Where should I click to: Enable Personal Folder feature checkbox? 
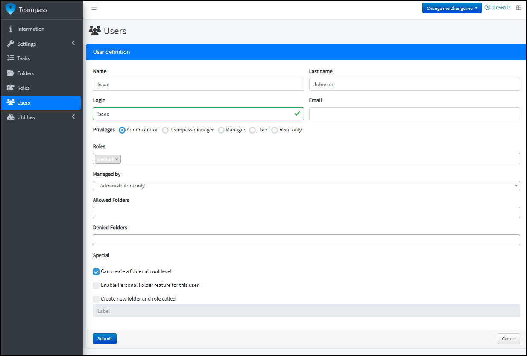click(x=96, y=286)
